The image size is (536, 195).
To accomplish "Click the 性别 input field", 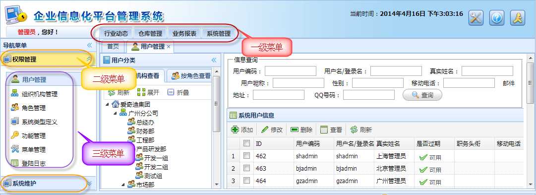I will point(378,83).
